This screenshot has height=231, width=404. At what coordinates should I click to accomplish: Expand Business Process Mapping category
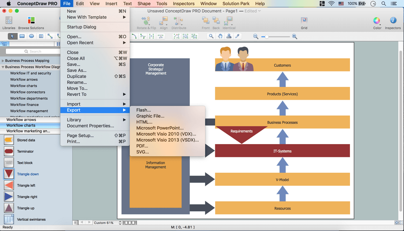pos(3,61)
